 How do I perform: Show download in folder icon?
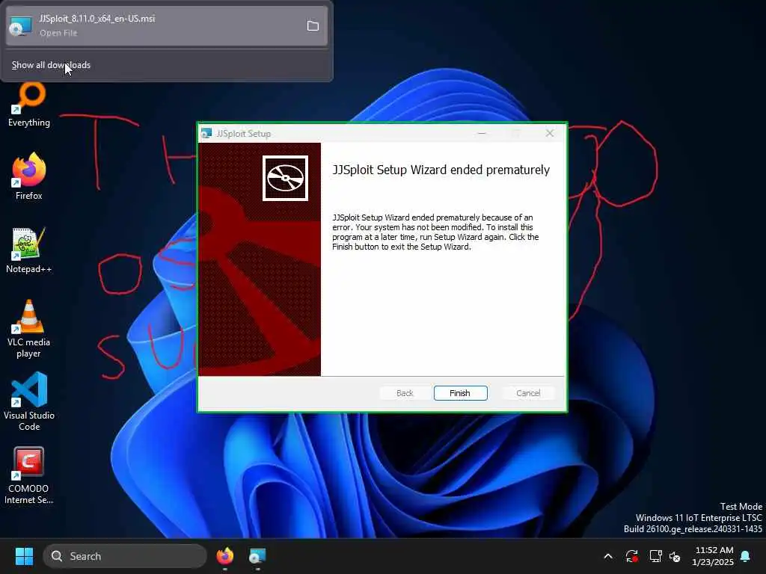pyautogui.click(x=313, y=26)
